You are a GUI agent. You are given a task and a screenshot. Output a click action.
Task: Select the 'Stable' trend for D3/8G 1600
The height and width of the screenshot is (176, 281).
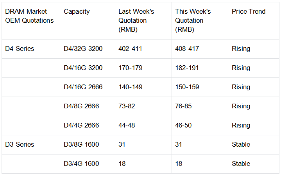tap(241, 144)
